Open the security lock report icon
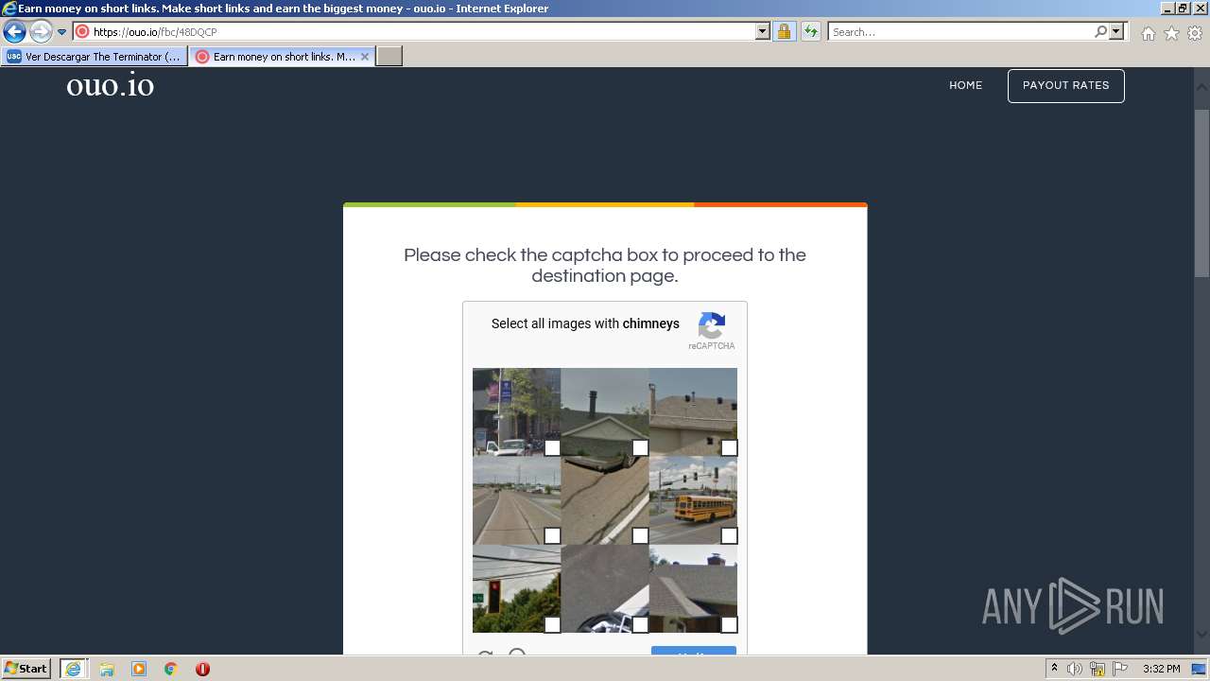1210x681 pixels. (x=784, y=31)
